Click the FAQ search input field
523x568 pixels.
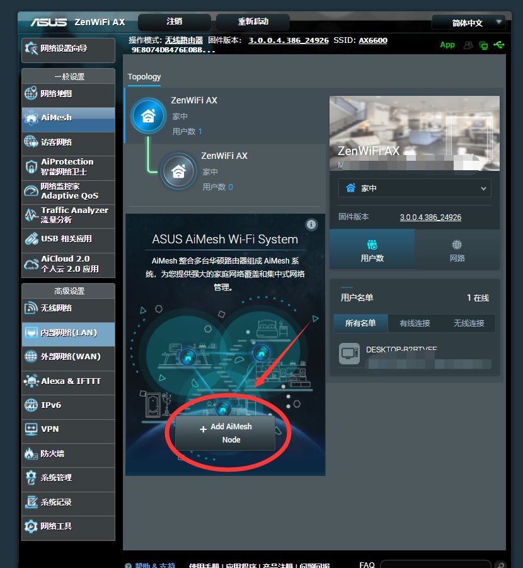[x=435, y=564]
